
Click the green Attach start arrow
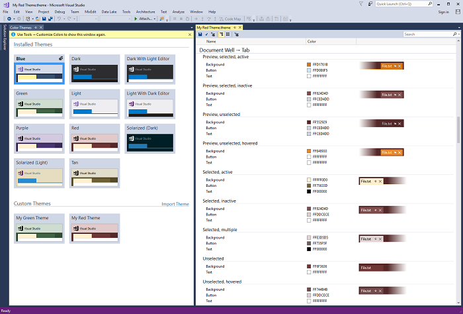[x=136, y=19]
